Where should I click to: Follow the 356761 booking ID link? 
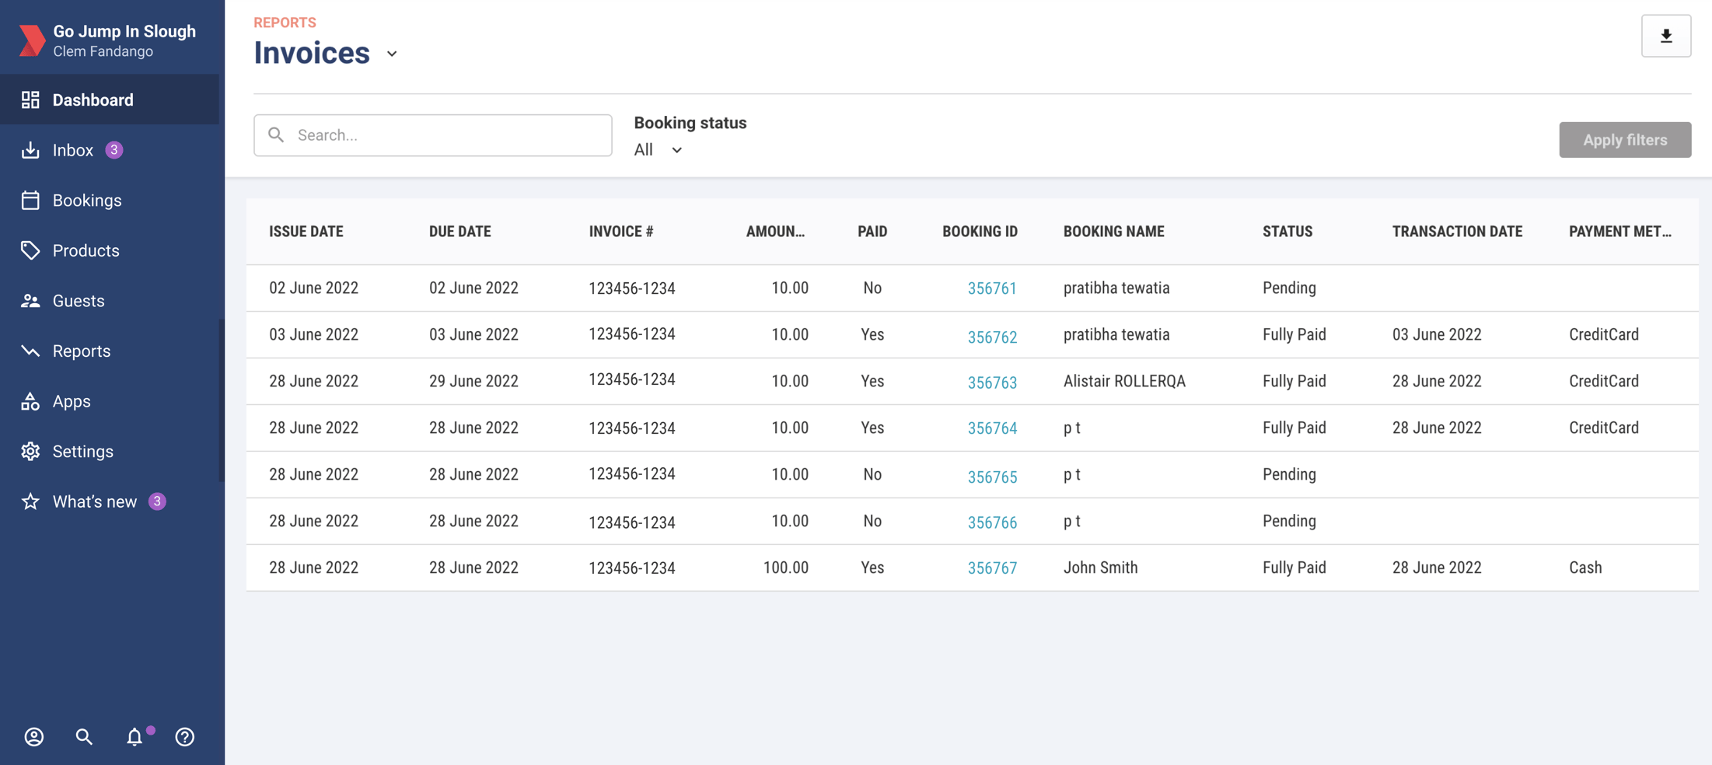[x=992, y=288]
